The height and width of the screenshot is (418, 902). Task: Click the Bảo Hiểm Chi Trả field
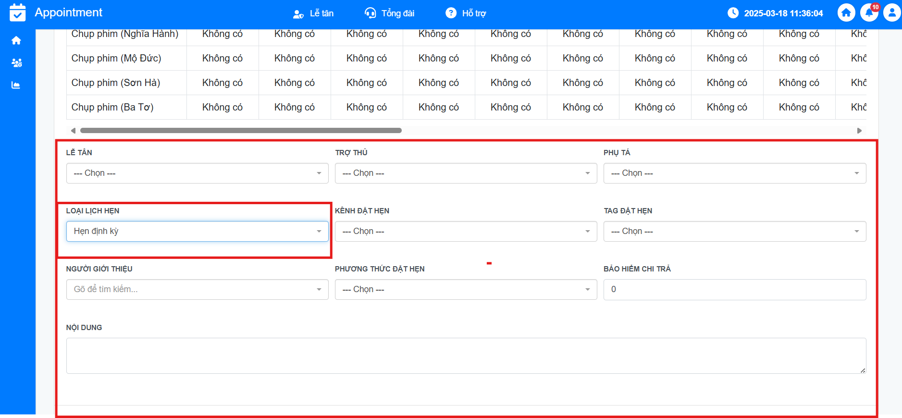(734, 290)
